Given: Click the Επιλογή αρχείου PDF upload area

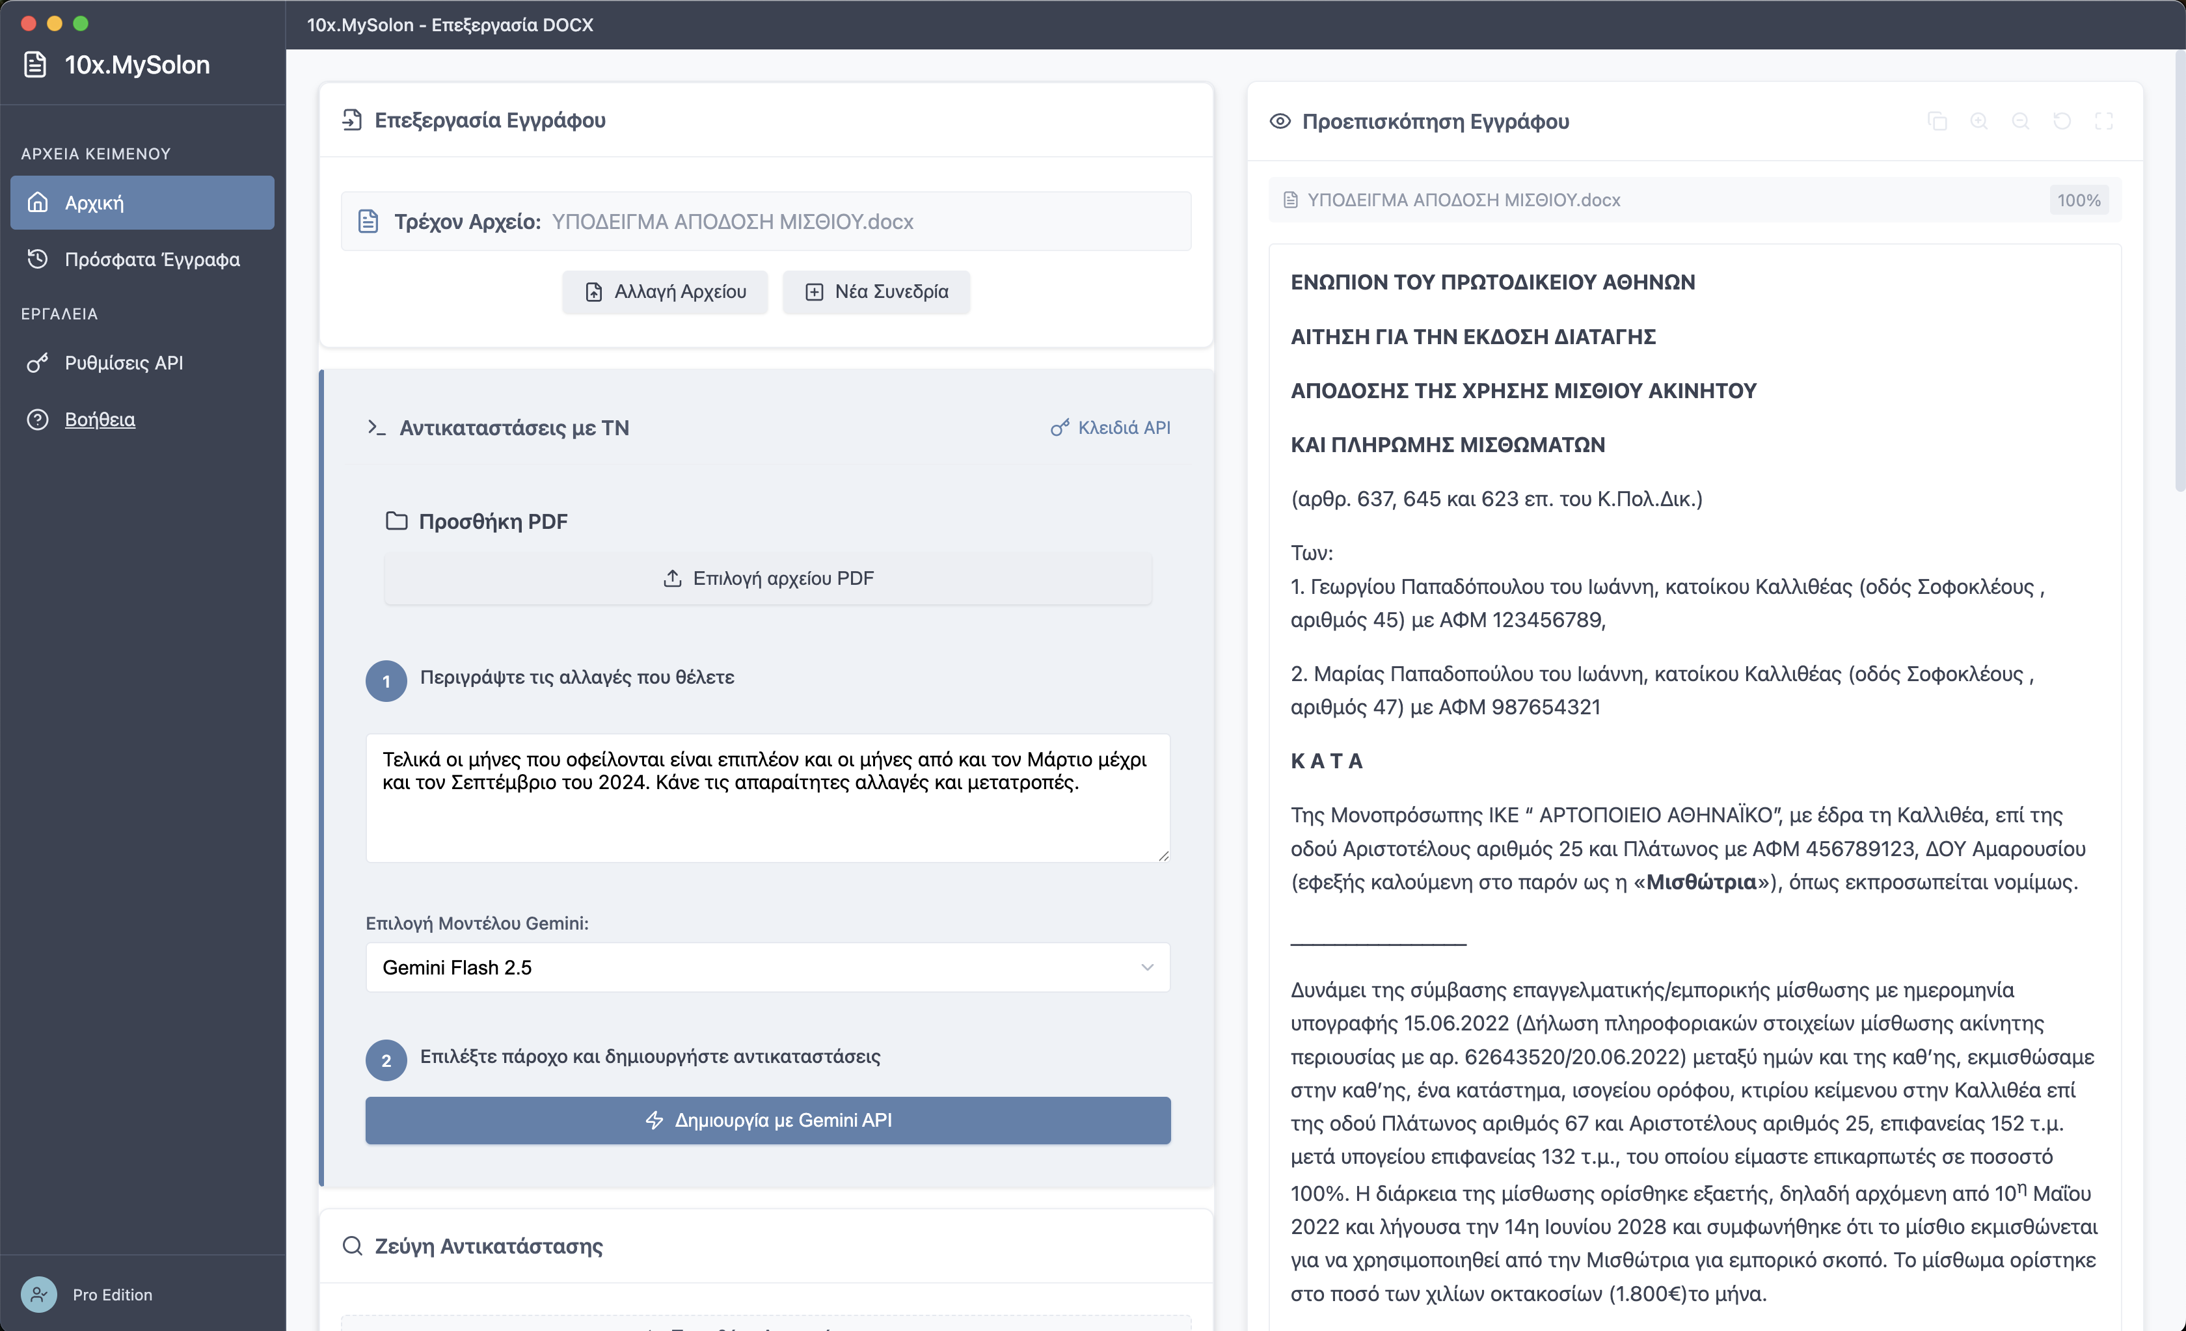Looking at the screenshot, I should (768, 578).
